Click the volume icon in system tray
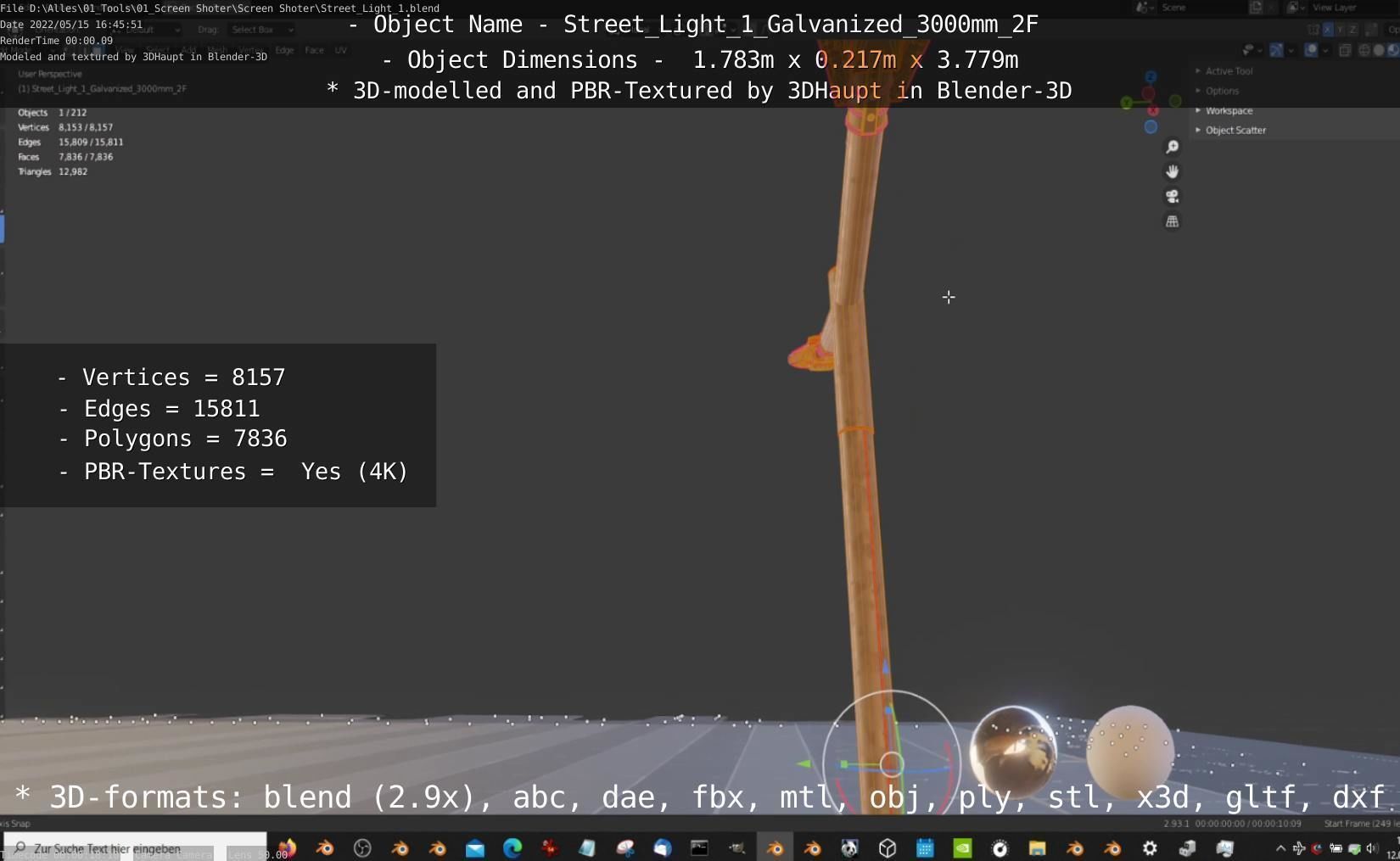Image resolution: width=1400 pixels, height=861 pixels. [1371, 847]
